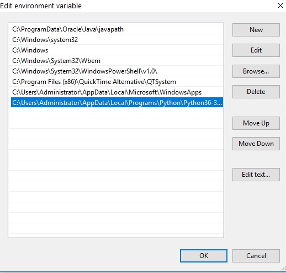286x273 pixels.
Task: Move the selected entry up
Action: 256,123
